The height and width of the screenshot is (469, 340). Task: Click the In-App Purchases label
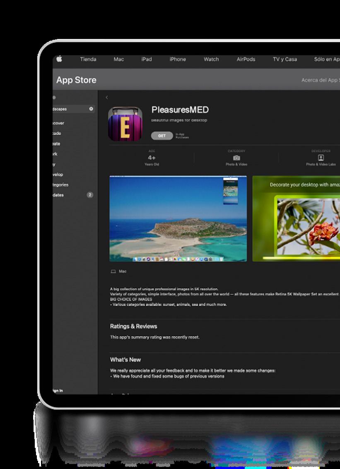[182, 136]
